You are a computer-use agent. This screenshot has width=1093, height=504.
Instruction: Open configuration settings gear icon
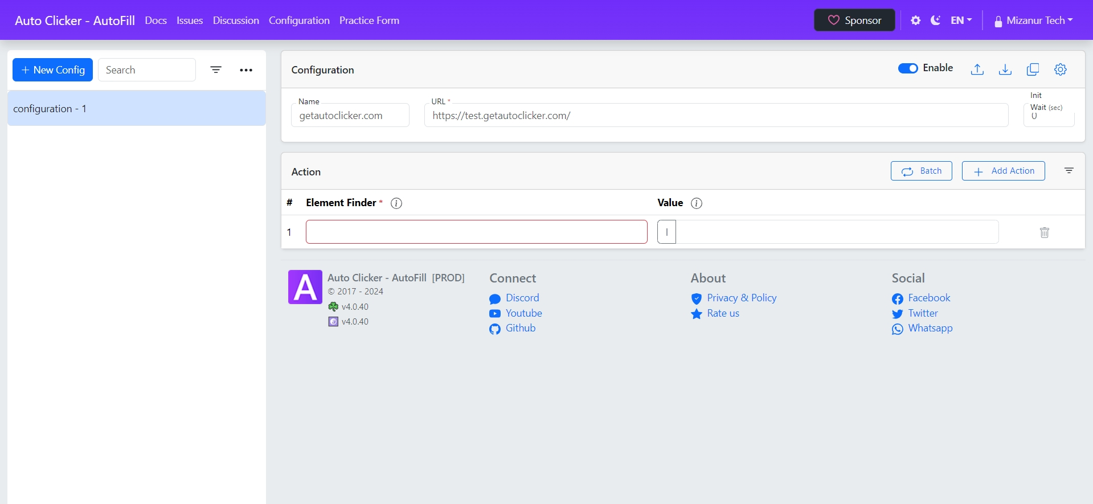click(x=1061, y=69)
